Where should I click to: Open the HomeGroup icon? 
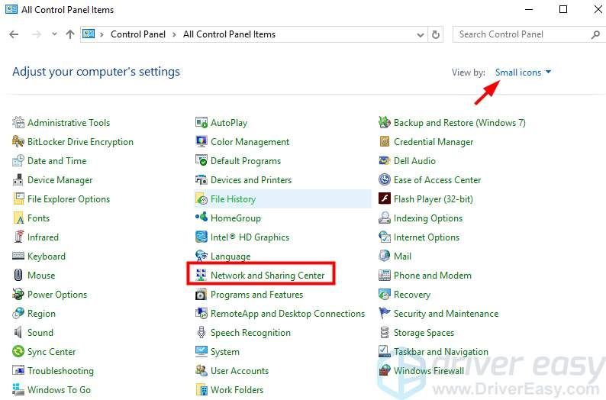point(201,218)
